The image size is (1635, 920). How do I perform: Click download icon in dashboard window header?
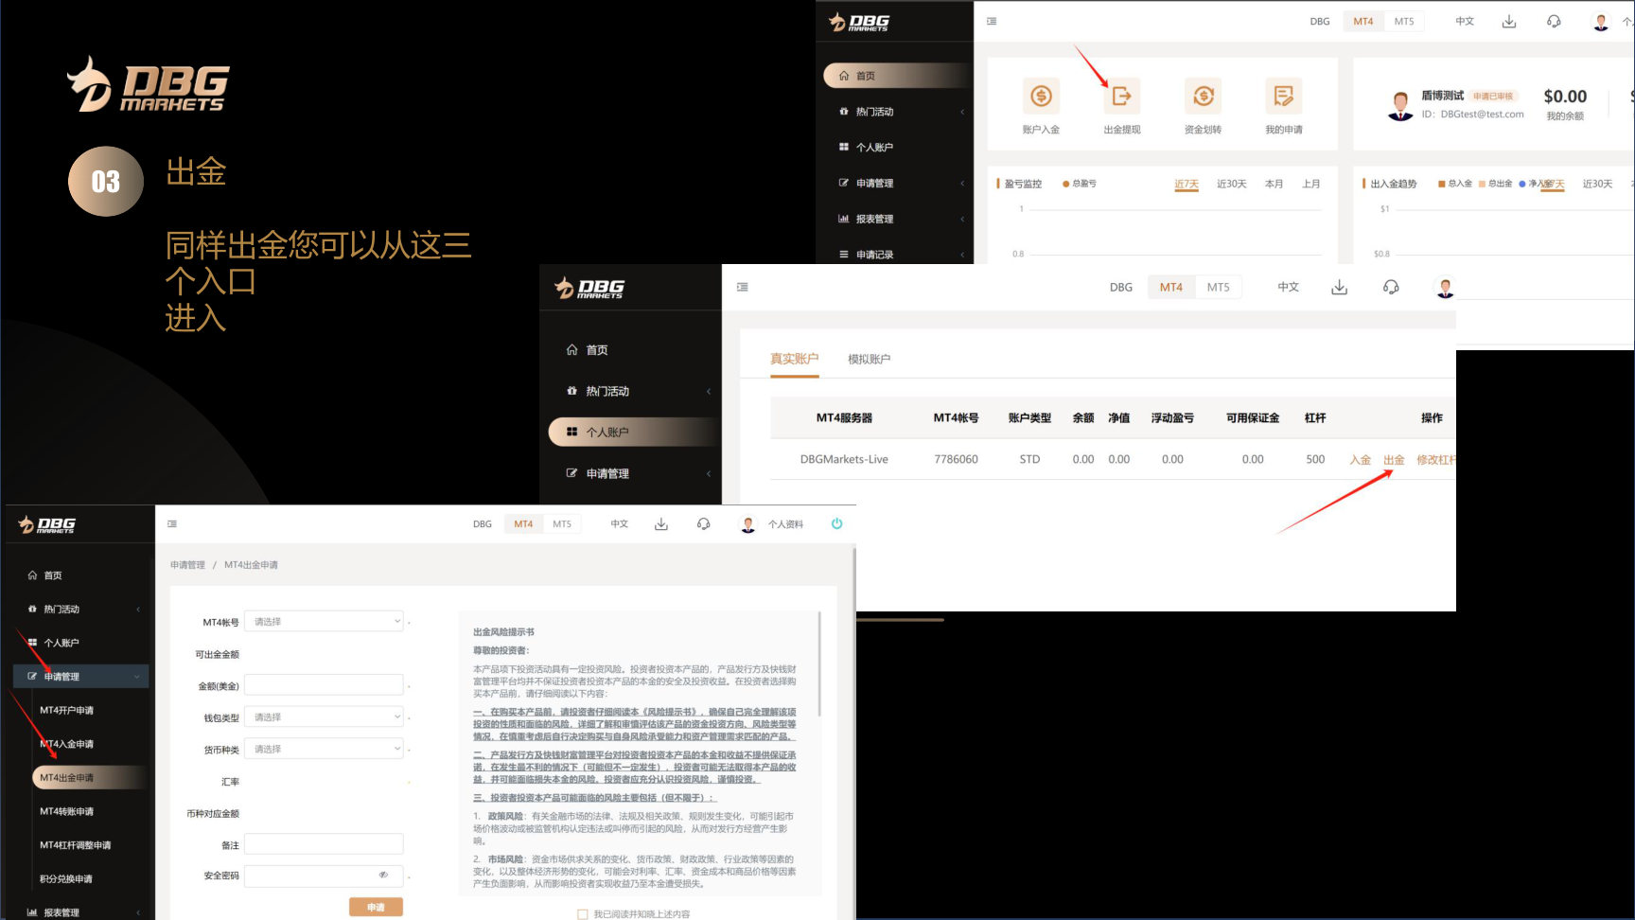point(1509,21)
